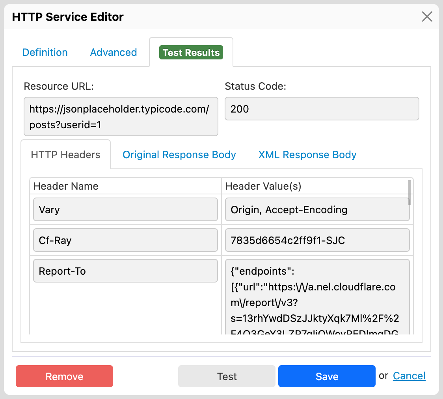
Task: Select the Vary header name field
Action: (x=125, y=209)
